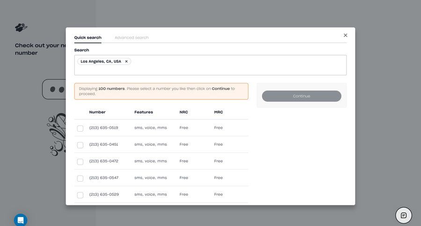Select checkbox for (213) 635-0519
This screenshot has height=226, width=421.
point(80,128)
